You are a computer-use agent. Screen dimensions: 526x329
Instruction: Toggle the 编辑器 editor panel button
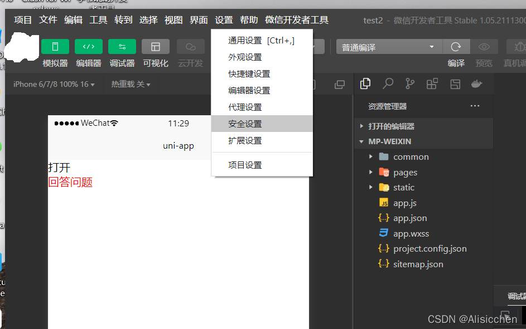pyautogui.click(x=89, y=47)
